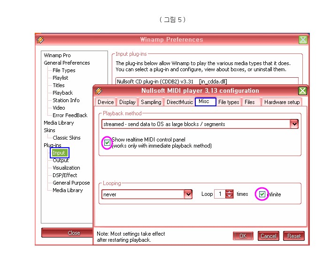Click Winamp icon in Preferences title bar

point(40,40)
